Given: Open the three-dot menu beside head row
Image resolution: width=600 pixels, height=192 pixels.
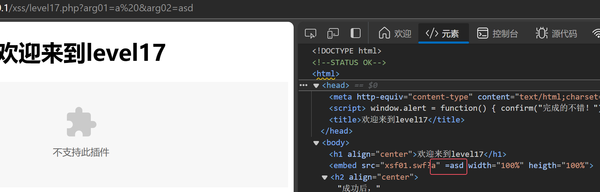Looking at the screenshot, I should click(x=303, y=85).
